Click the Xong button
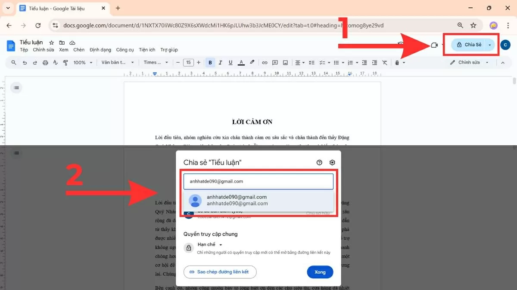This screenshot has width=517, height=290. click(320, 272)
